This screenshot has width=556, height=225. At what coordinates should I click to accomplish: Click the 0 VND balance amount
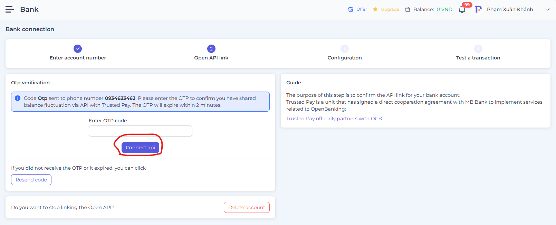(444, 9)
